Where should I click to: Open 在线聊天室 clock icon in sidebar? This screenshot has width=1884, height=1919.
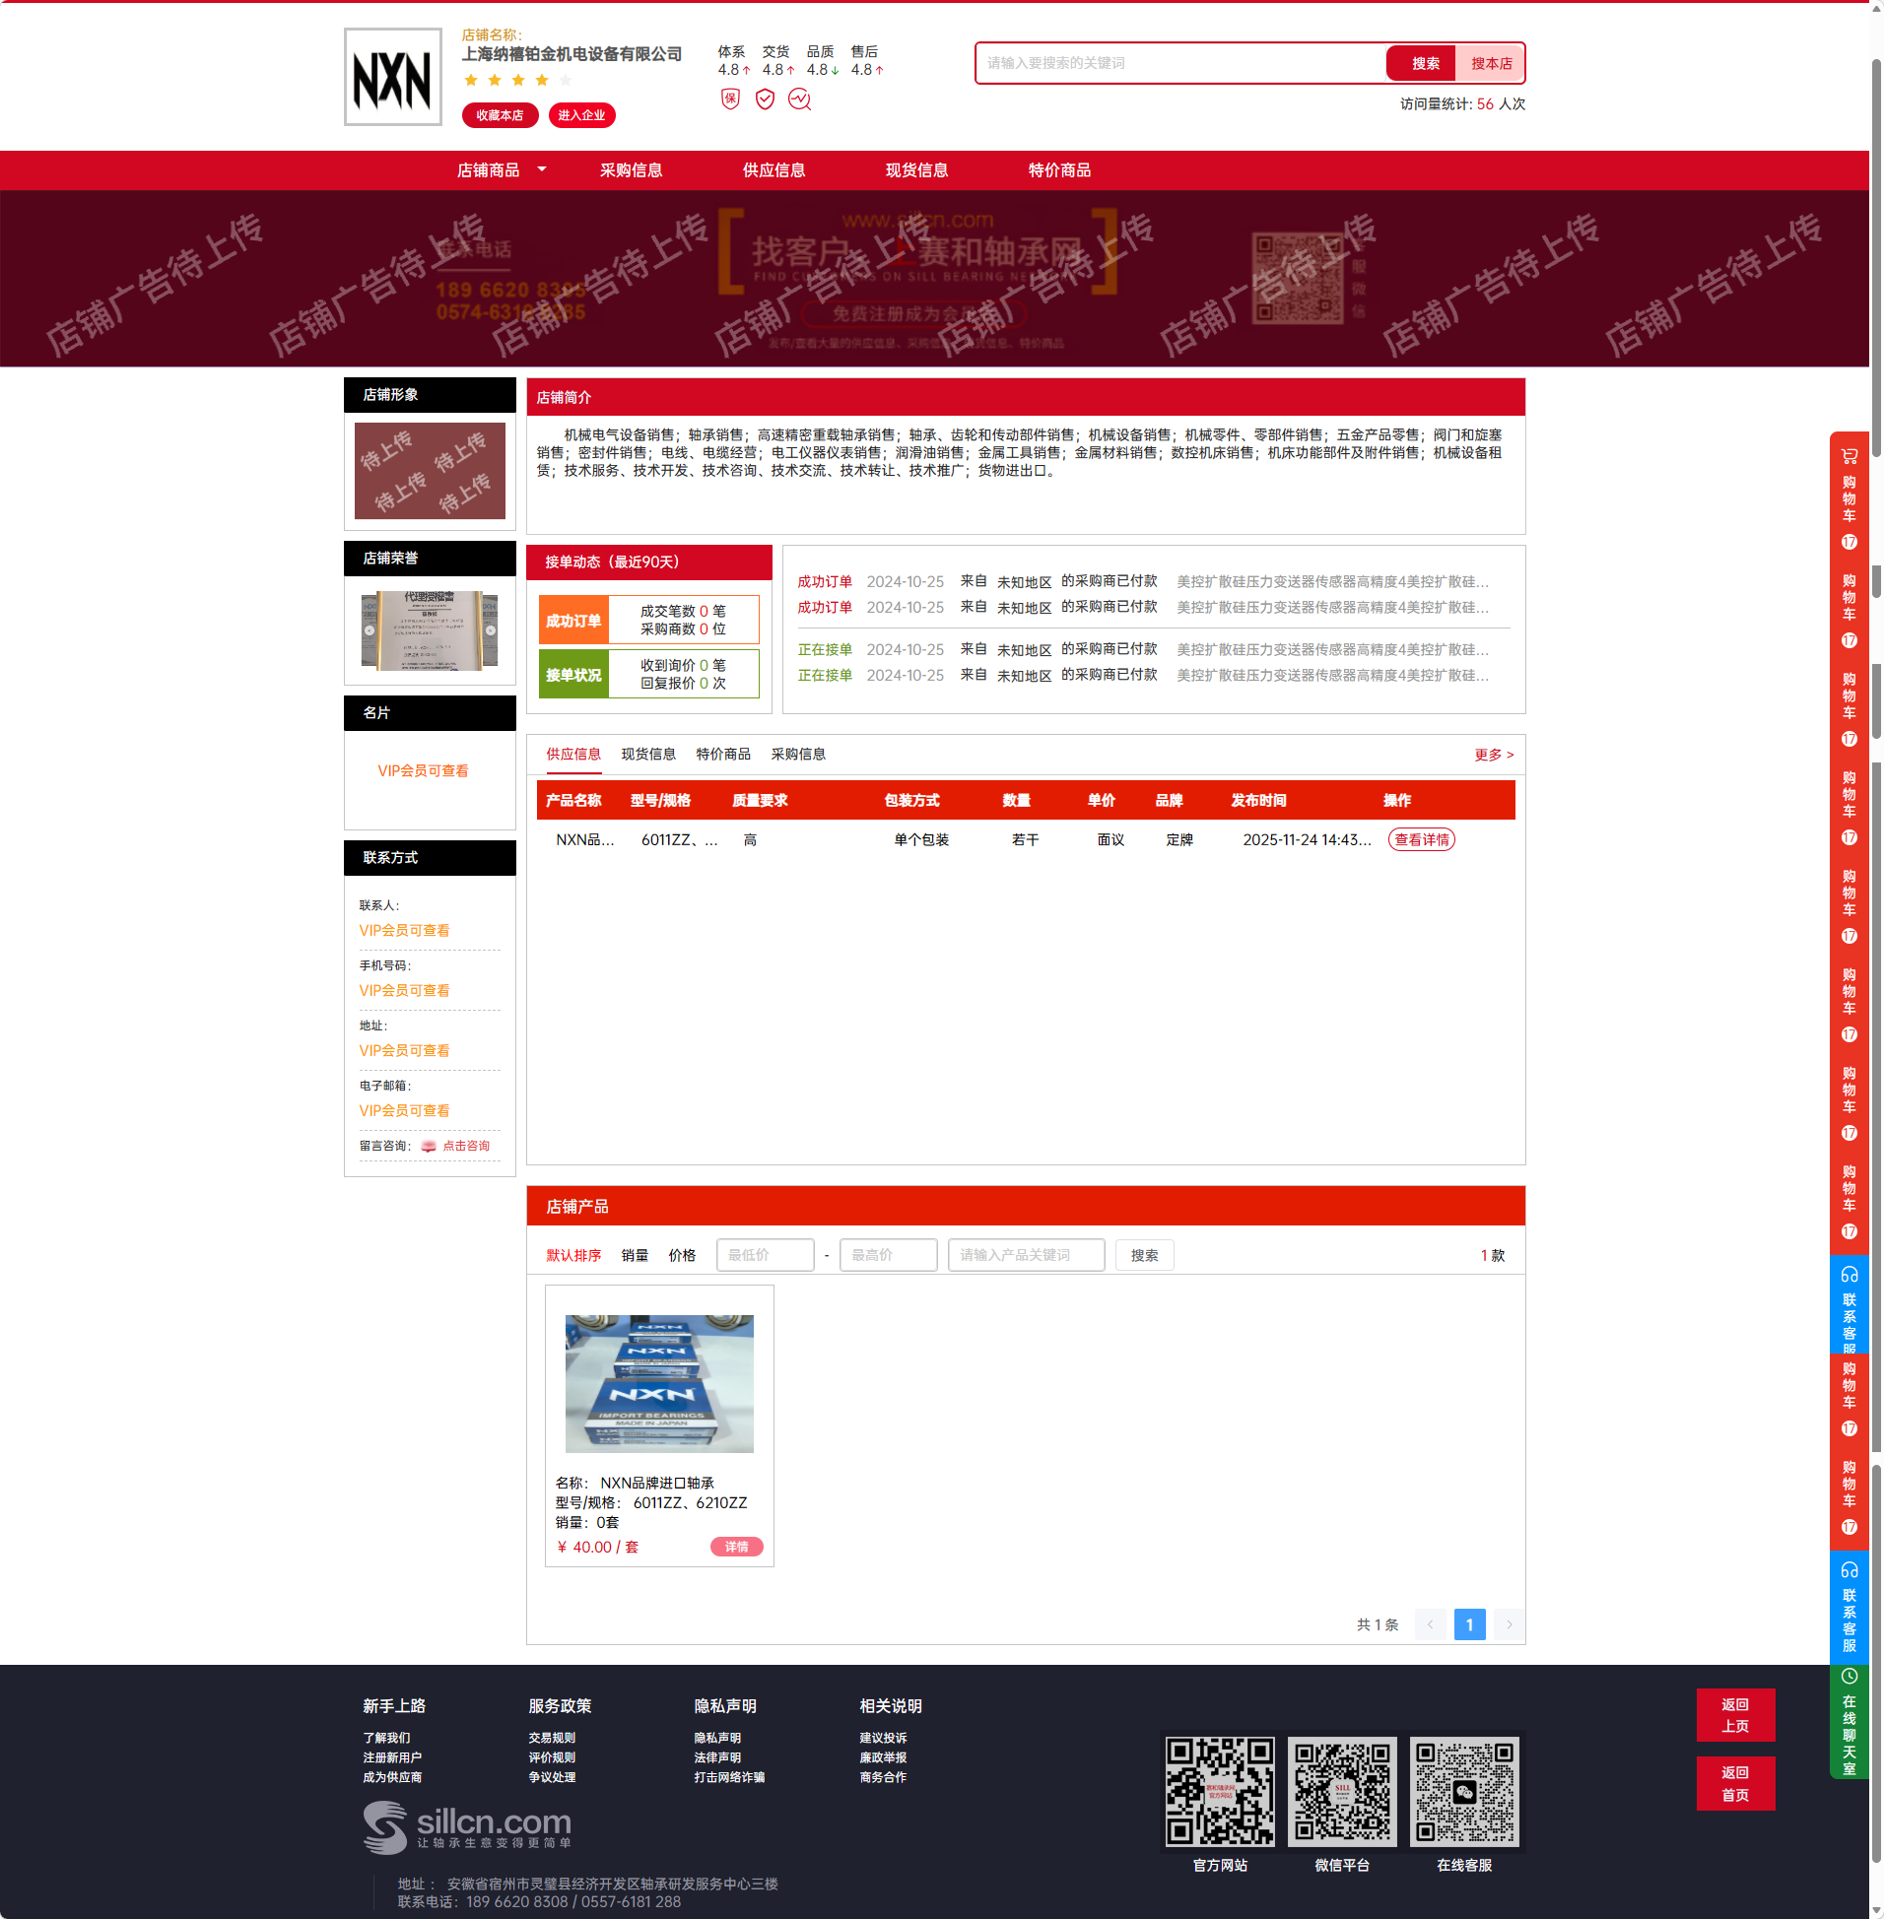(1849, 1677)
